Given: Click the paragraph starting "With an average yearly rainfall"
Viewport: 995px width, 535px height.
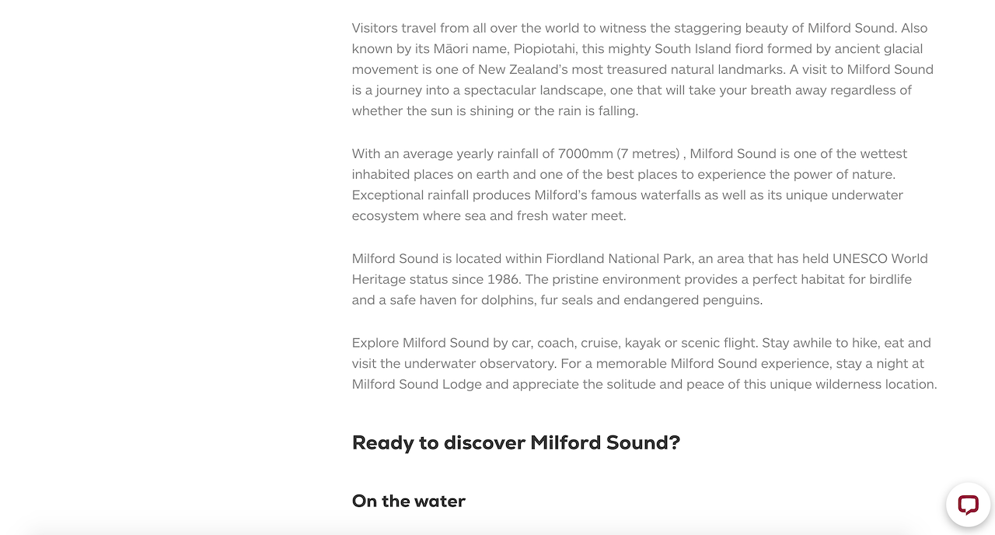Looking at the screenshot, I should [630, 184].
